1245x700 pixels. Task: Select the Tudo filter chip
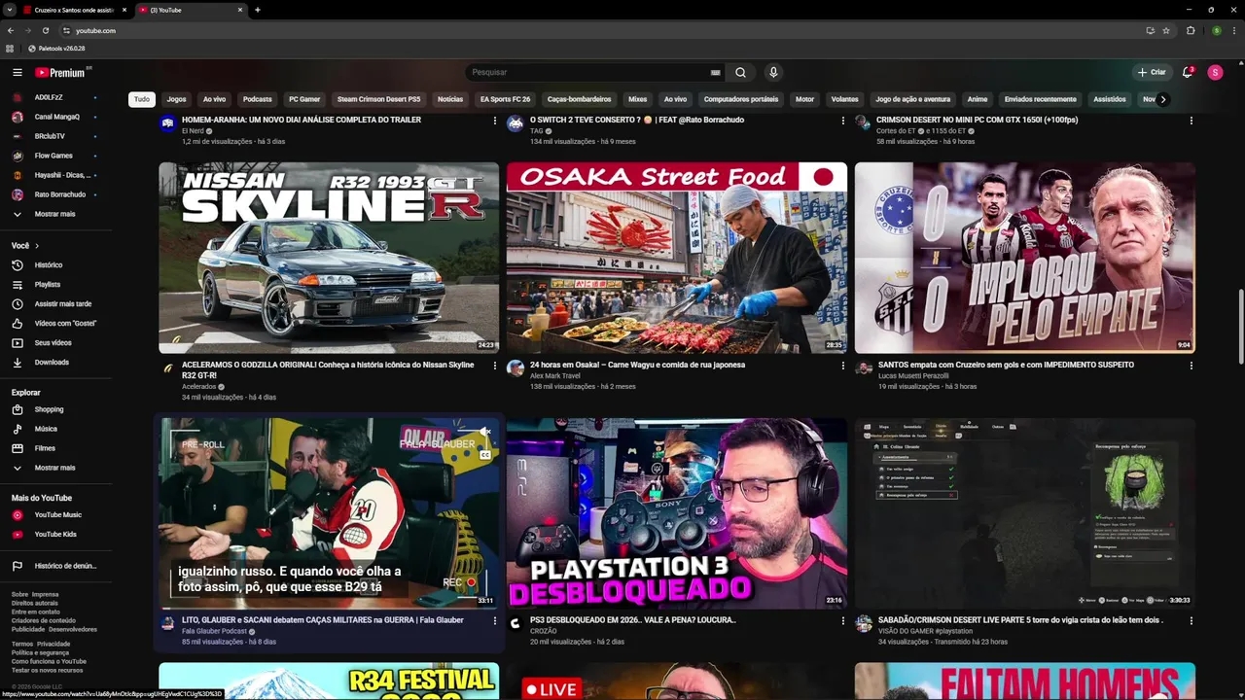tap(142, 99)
